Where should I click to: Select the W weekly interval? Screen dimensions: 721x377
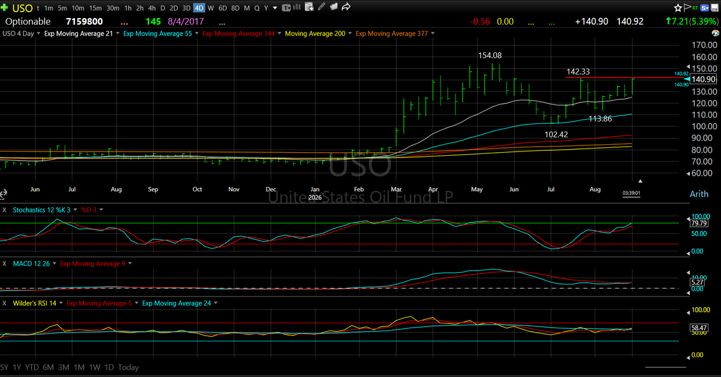pyautogui.click(x=210, y=8)
